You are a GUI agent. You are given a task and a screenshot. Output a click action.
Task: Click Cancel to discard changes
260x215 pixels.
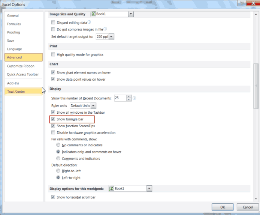(248, 207)
